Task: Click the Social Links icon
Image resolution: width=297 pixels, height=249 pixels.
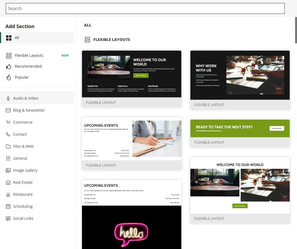Action: pos(8,218)
